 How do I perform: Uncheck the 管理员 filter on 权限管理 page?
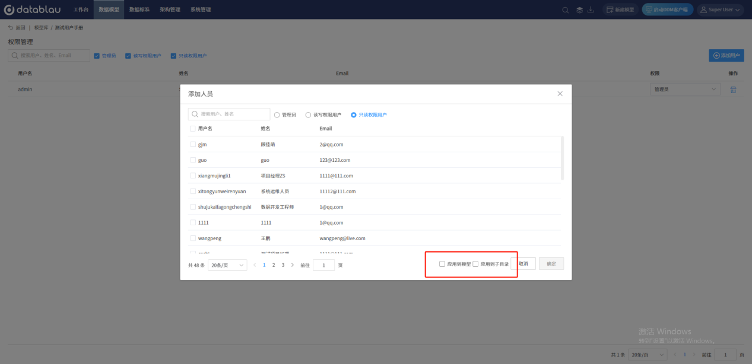[x=97, y=56]
